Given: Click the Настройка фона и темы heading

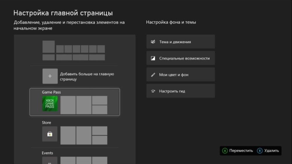Looking at the screenshot, I should (x=171, y=22).
